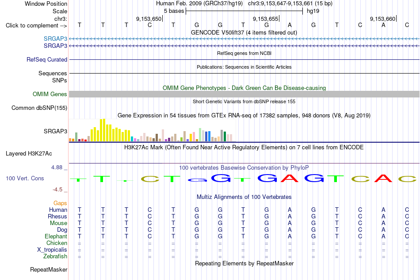Open the dark blue SRGAP3 GENCODE label

pos(55,46)
